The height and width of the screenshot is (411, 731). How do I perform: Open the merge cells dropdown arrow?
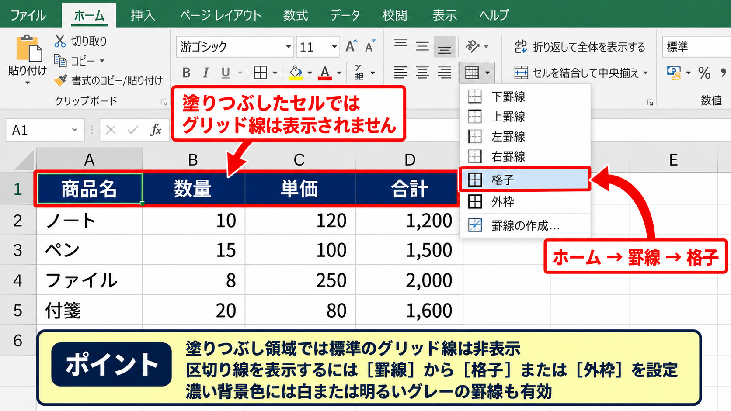click(x=646, y=73)
